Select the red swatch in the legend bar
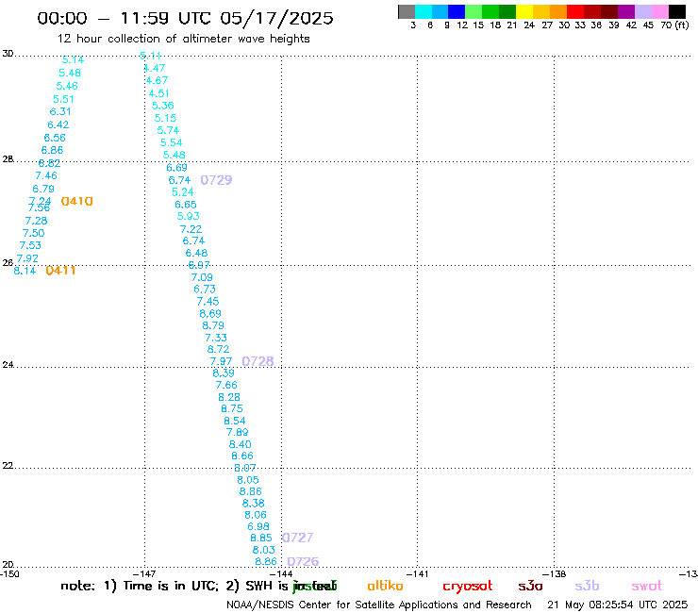Viewport: 698px width, 613px height. click(575, 11)
